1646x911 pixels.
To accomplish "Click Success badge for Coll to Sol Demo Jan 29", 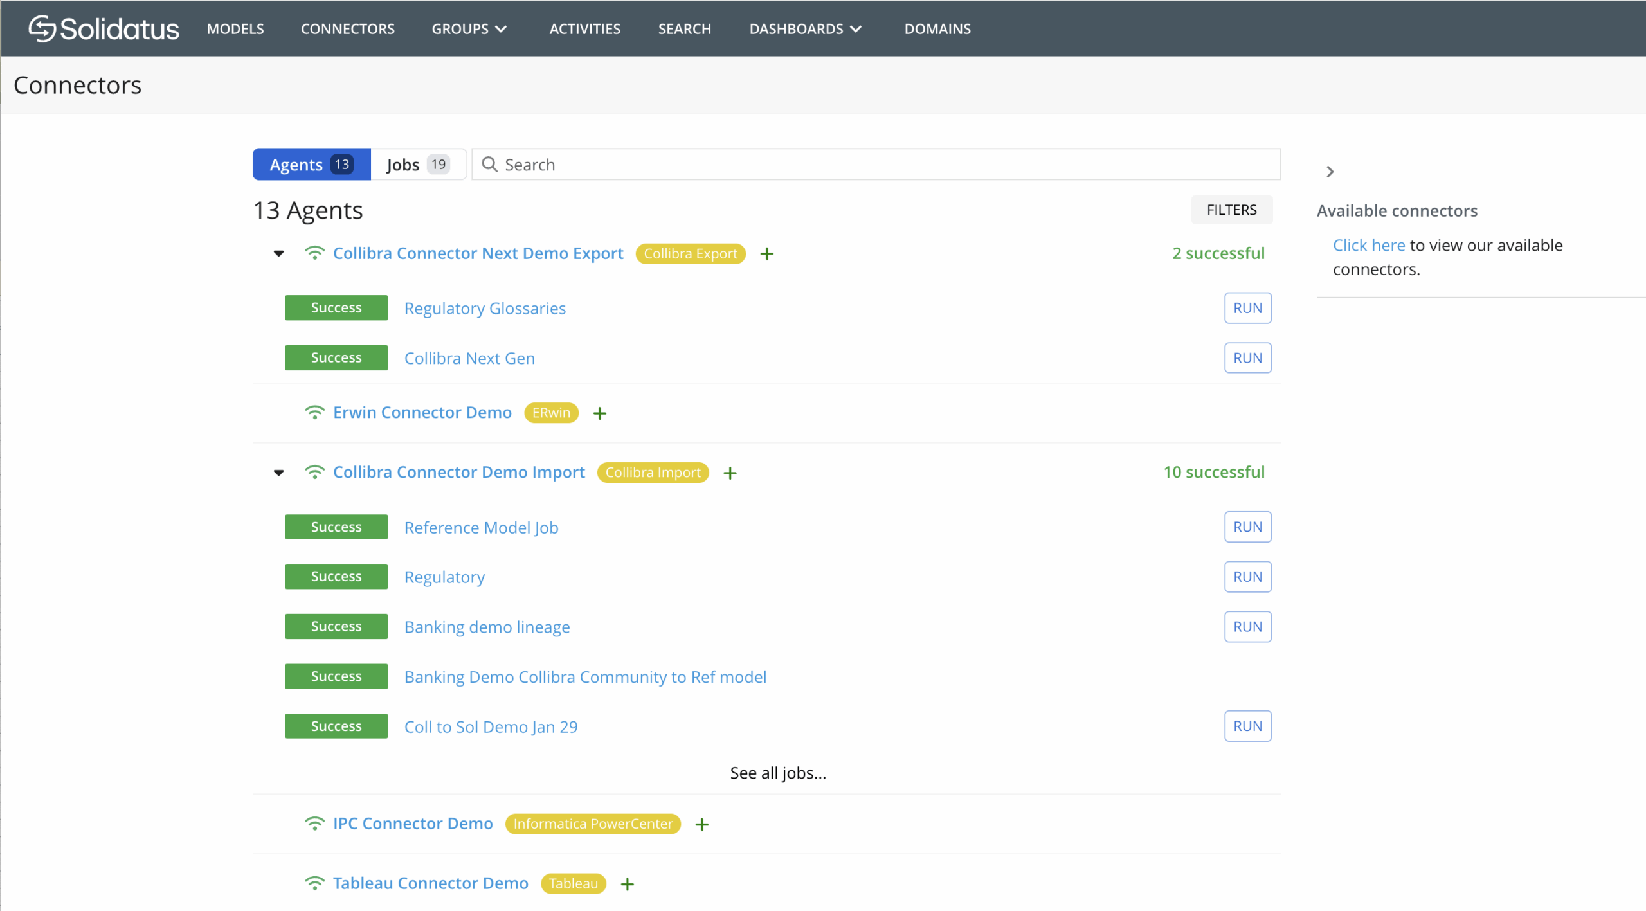I will coord(336,726).
